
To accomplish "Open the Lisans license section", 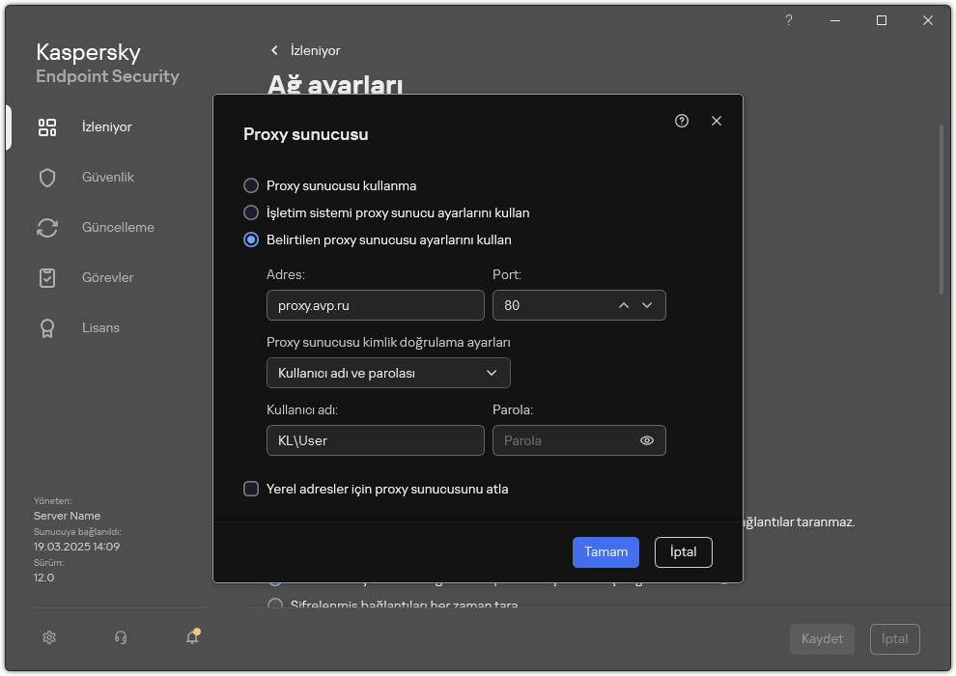I will [x=99, y=327].
